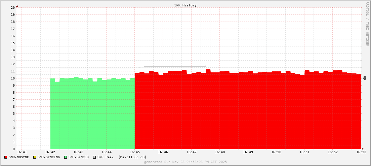Click inside the green synced SNR area
371x166 pixels.
tap(92, 114)
